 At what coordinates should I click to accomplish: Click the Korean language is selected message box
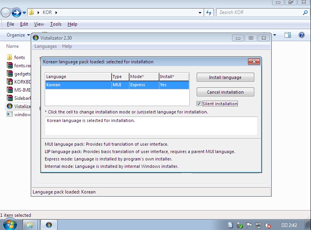point(151,126)
